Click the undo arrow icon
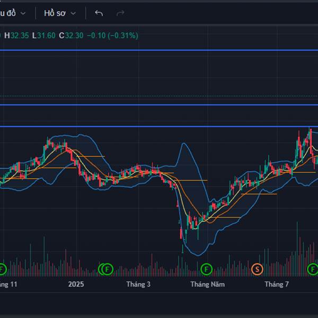This screenshot has height=318, width=318. pyautogui.click(x=99, y=13)
